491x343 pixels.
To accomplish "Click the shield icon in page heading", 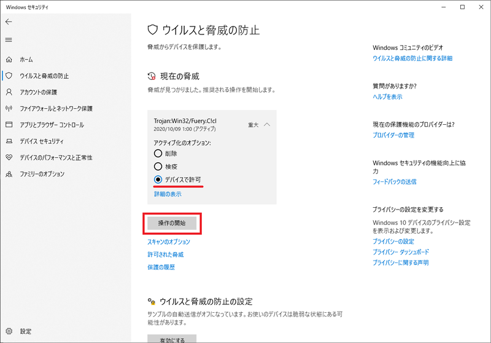I will 152,30.
